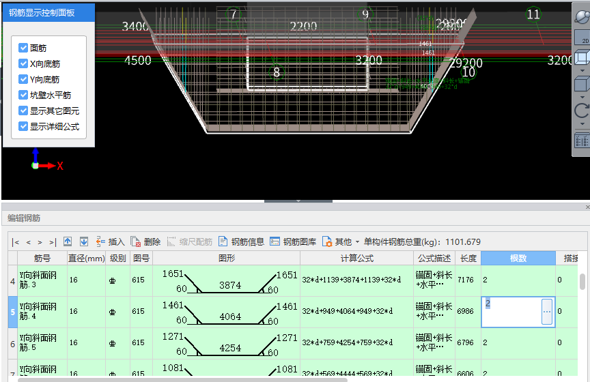Toggle X向底筋 checkbox
Screen dimensions: 590x382
23,63
